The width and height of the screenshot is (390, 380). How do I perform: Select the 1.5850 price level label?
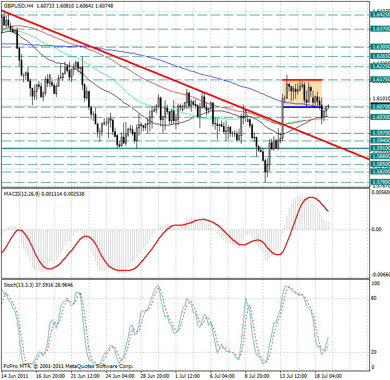click(380, 164)
